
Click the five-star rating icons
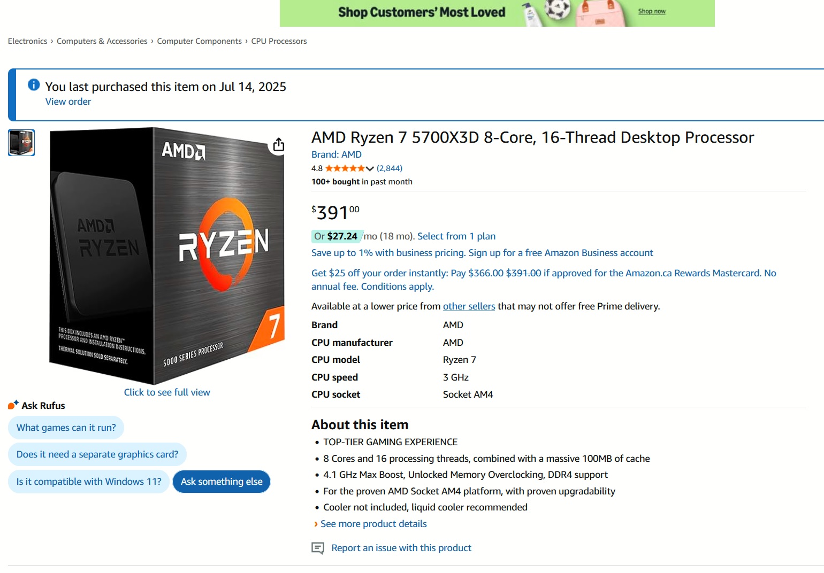(x=345, y=168)
